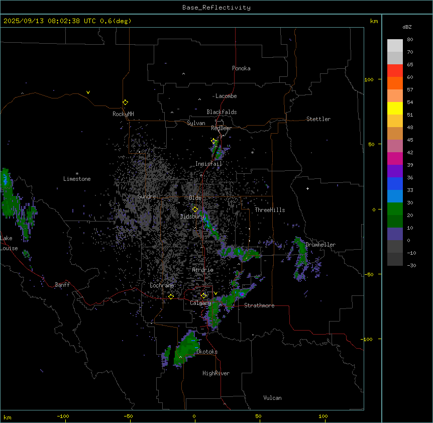Screen dimensions: 433x423
Task: Click the yellow V marker northeast of Calgary
Action: (x=215, y=293)
